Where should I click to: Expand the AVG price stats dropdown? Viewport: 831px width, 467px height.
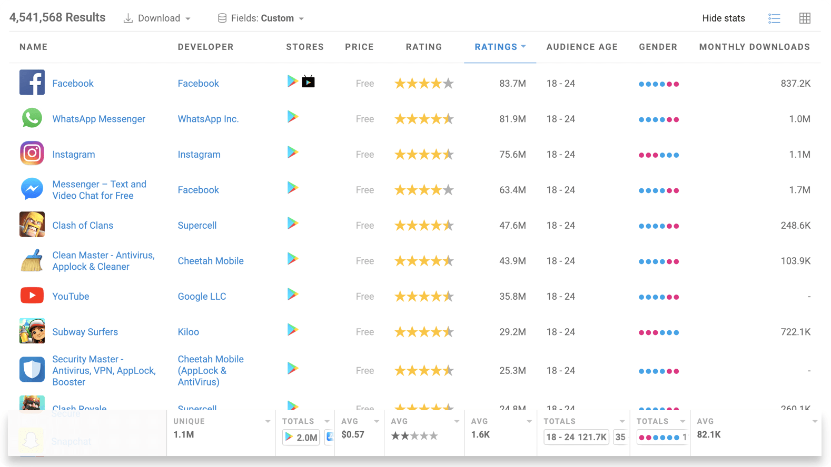click(x=376, y=422)
